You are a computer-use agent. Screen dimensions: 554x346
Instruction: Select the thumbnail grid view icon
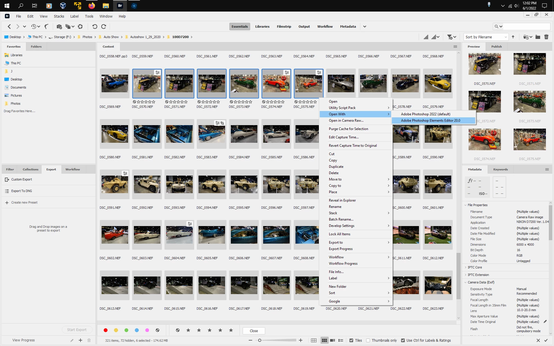pyautogui.click(x=324, y=341)
